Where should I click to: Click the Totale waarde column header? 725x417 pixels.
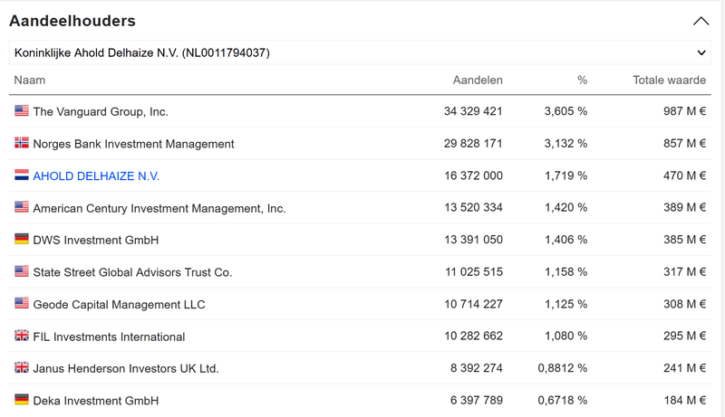coord(669,81)
